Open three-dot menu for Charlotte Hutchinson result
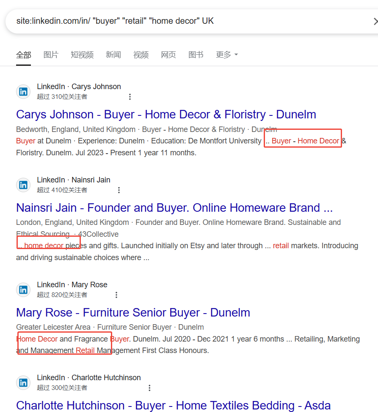 pos(149,388)
